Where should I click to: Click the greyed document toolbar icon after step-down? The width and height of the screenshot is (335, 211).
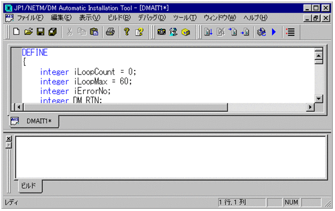click(220, 32)
